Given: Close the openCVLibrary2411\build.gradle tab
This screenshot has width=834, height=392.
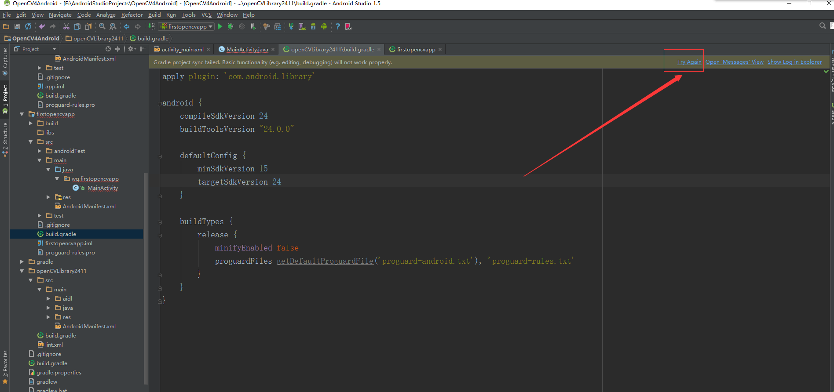Looking at the screenshot, I should (x=379, y=50).
